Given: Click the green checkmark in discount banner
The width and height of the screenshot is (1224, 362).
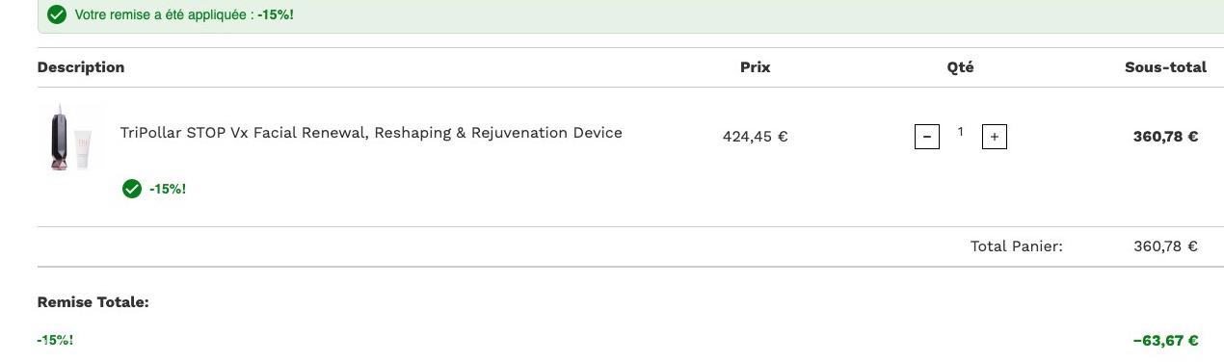Looking at the screenshot, I should (x=57, y=14).
